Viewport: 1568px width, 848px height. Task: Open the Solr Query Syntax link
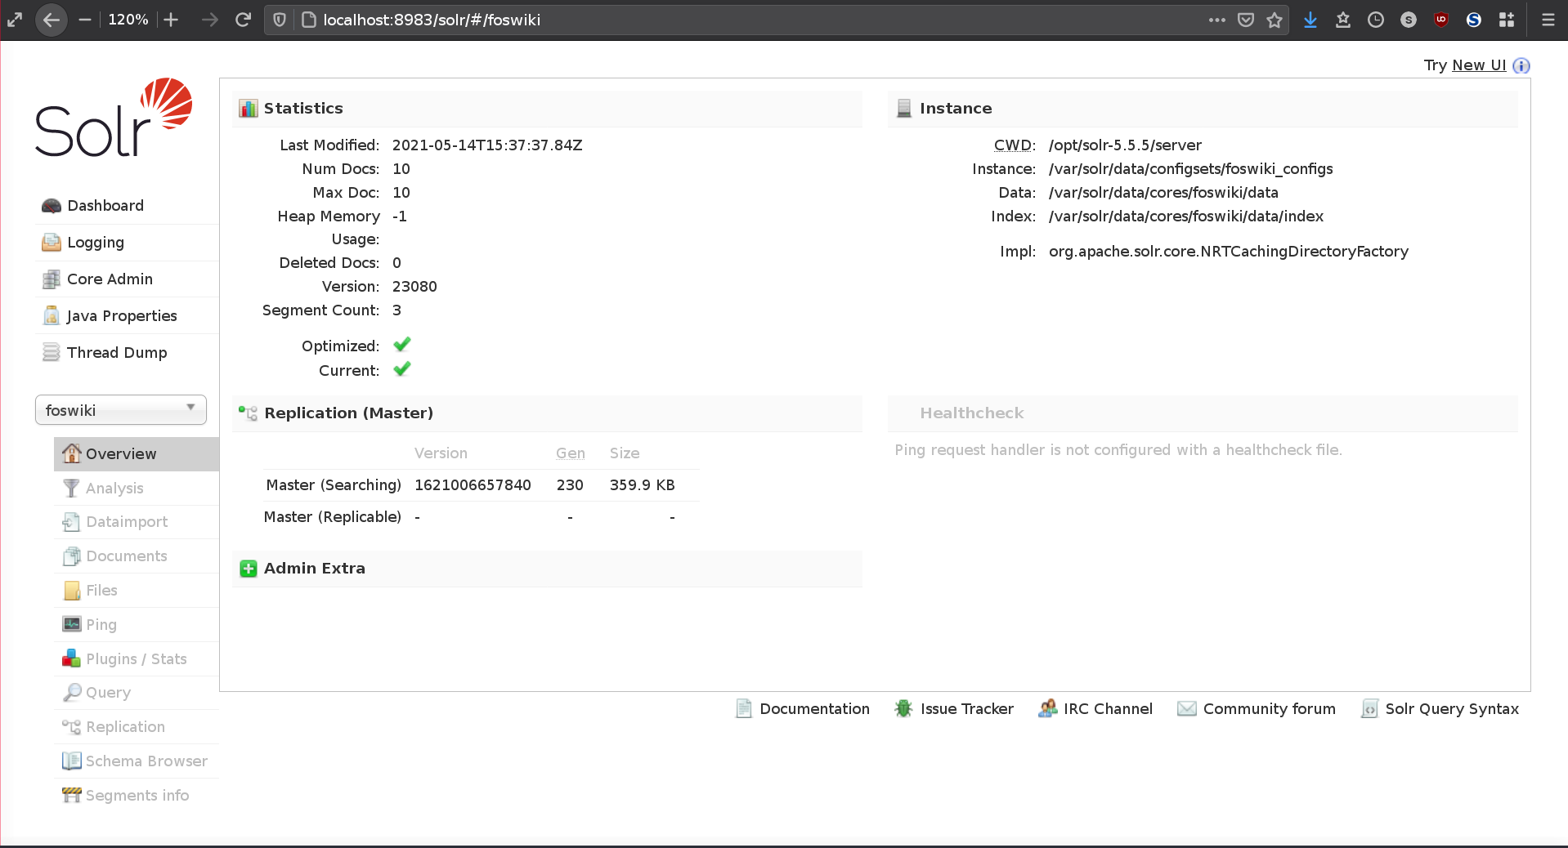coord(1452,709)
